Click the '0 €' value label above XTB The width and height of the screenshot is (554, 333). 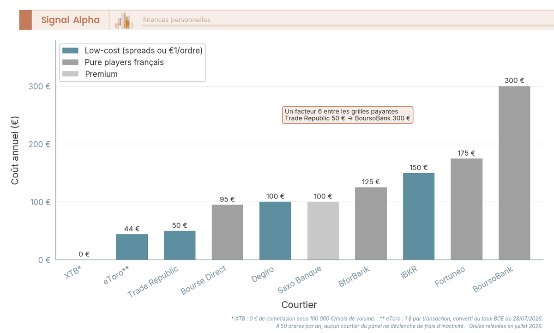(84, 254)
